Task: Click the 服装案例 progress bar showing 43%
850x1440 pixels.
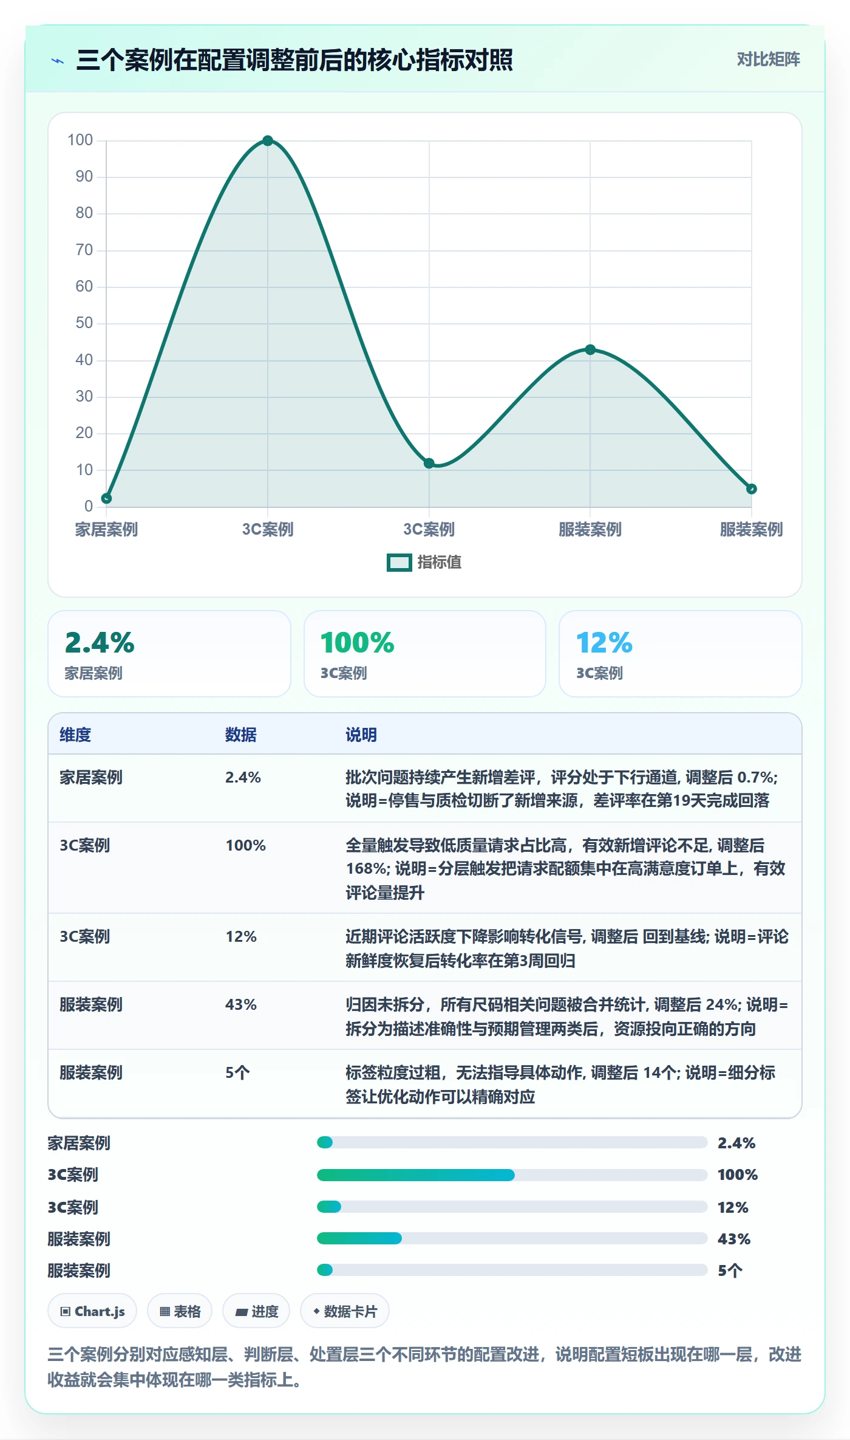Action: pos(512,1238)
